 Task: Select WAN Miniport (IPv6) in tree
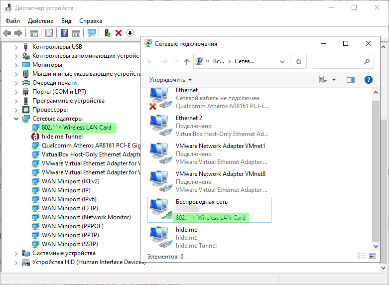[x=69, y=199]
